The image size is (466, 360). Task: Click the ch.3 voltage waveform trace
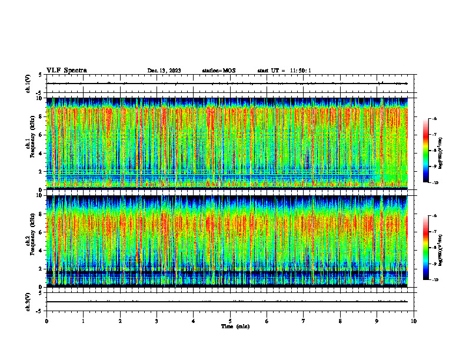(227, 302)
